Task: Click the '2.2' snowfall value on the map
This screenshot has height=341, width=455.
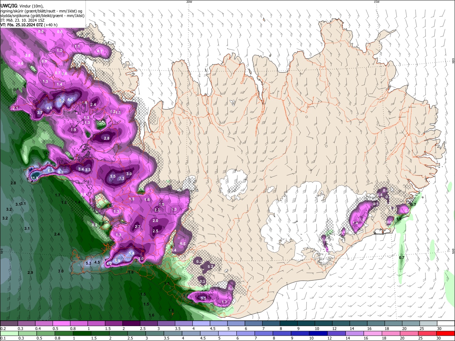Action: click(157, 210)
